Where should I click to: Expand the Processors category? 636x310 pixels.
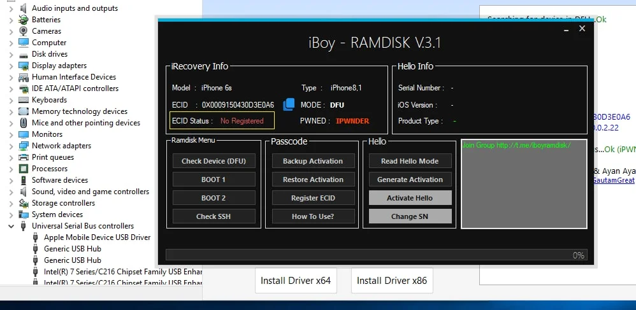click(x=11, y=169)
